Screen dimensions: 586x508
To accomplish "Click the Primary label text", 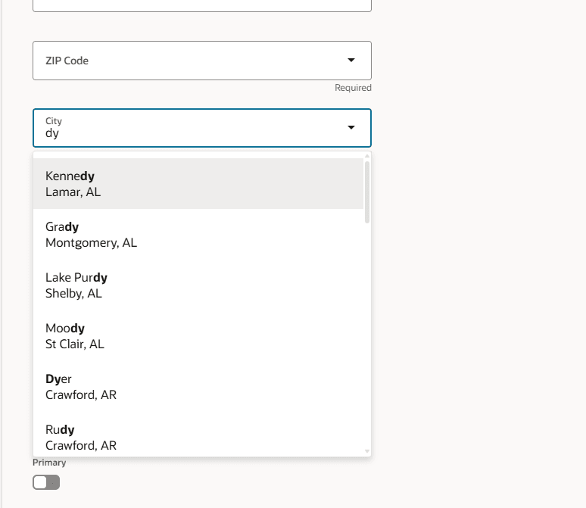I will point(49,463).
